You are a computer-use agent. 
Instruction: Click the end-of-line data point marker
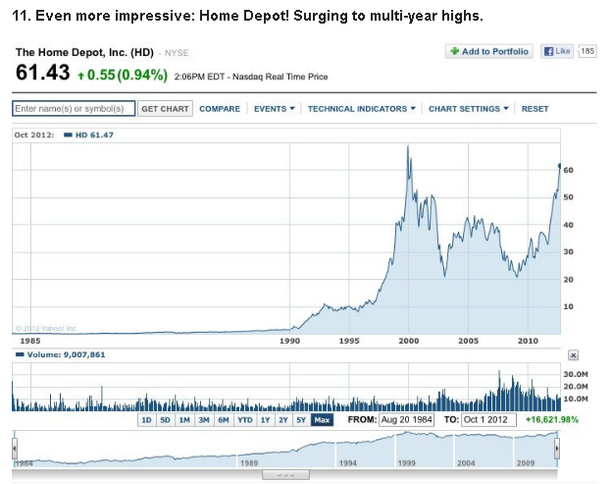(x=559, y=167)
